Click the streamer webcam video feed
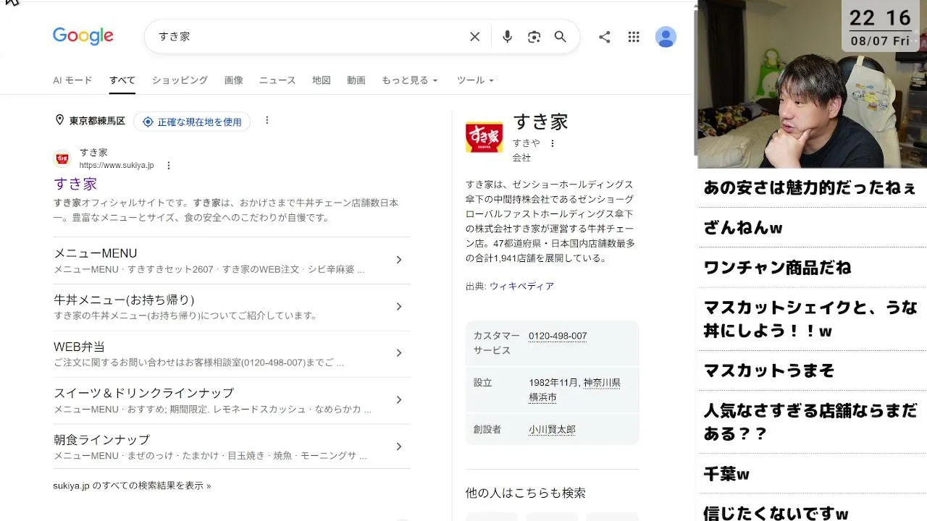The width and height of the screenshot is (927, 521). (812, 84)
